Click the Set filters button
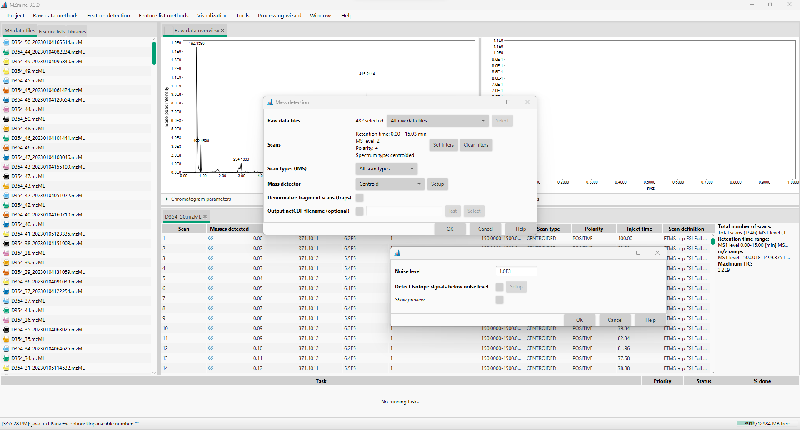 point(443,145)
